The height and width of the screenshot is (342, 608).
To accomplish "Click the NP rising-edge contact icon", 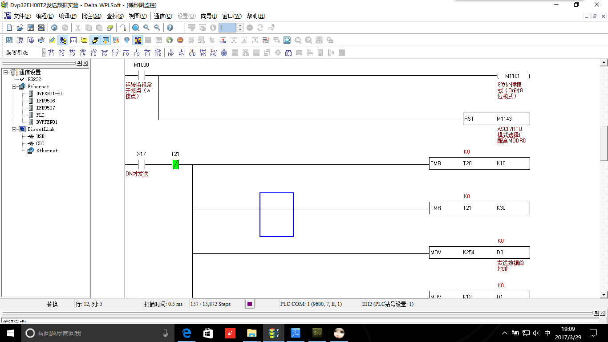I will click(170, 53).
